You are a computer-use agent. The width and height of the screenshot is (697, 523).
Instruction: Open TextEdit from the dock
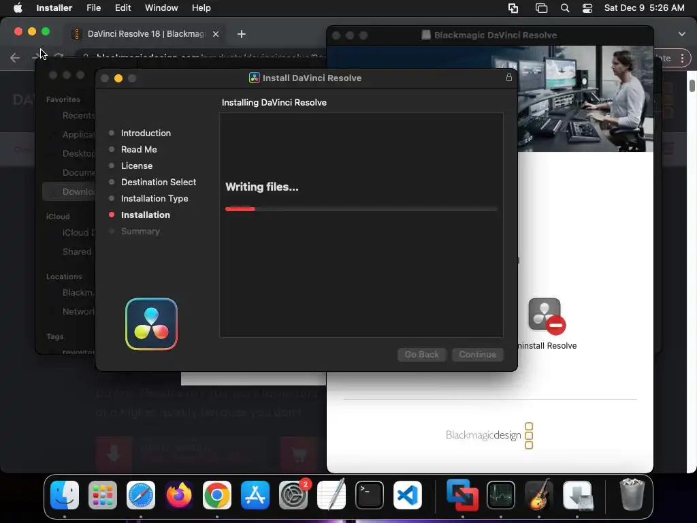click(331, 495)
